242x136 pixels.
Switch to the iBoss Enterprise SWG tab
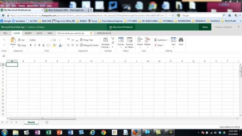click(x=66, y=10)
